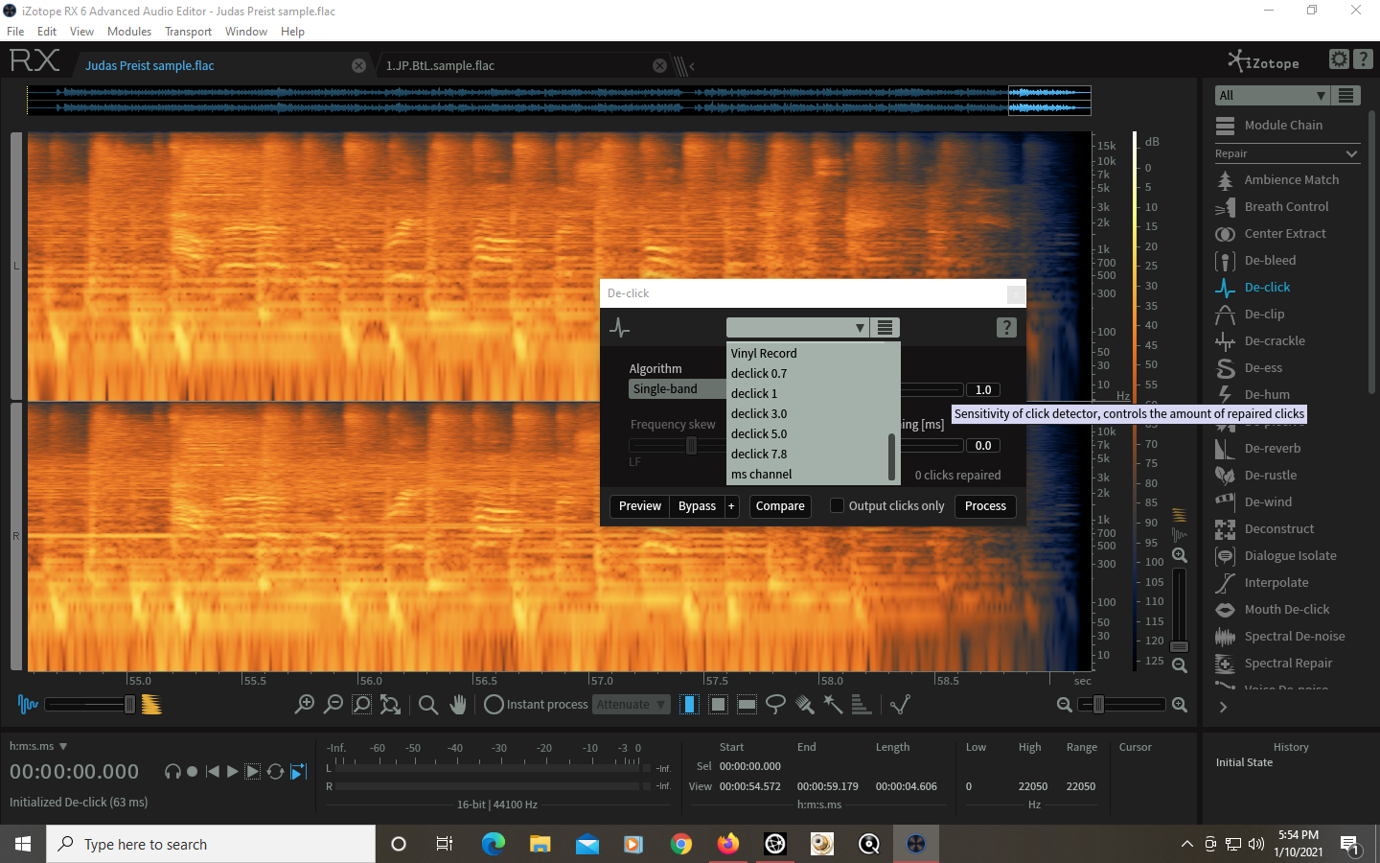Choose ms channel preset
The image size is (1380, 863).
[762, 475]
